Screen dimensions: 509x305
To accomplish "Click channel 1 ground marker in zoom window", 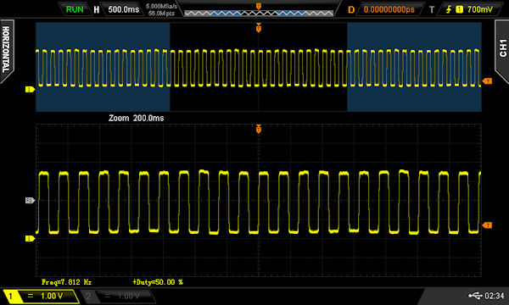I will [x=30, y=239].
